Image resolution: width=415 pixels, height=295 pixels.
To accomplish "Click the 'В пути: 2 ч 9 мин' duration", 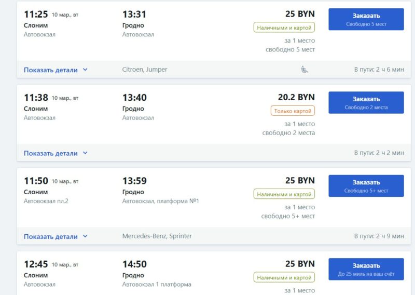I will pyautogui.click(x=379, y=236).
